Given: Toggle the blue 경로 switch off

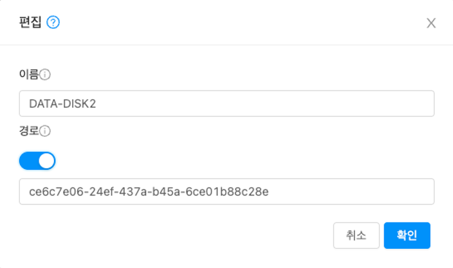Looking at the screenshot, I should click(37, 161).
